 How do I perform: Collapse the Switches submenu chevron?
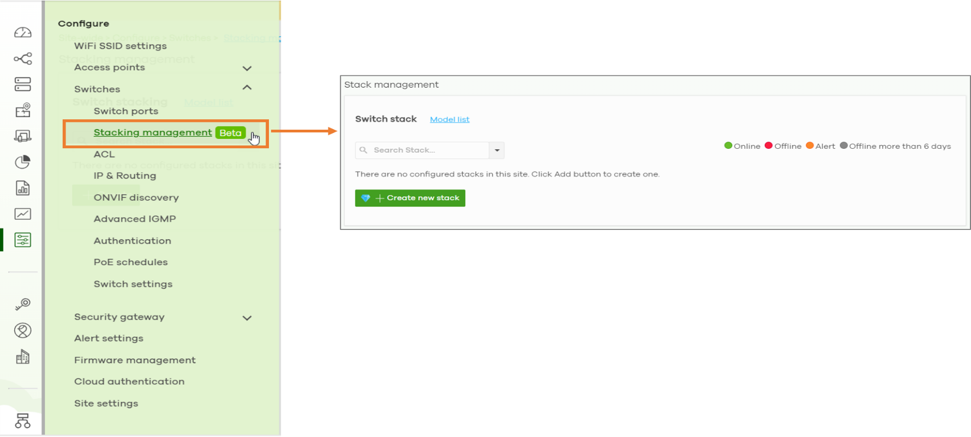tap(247, 88)
